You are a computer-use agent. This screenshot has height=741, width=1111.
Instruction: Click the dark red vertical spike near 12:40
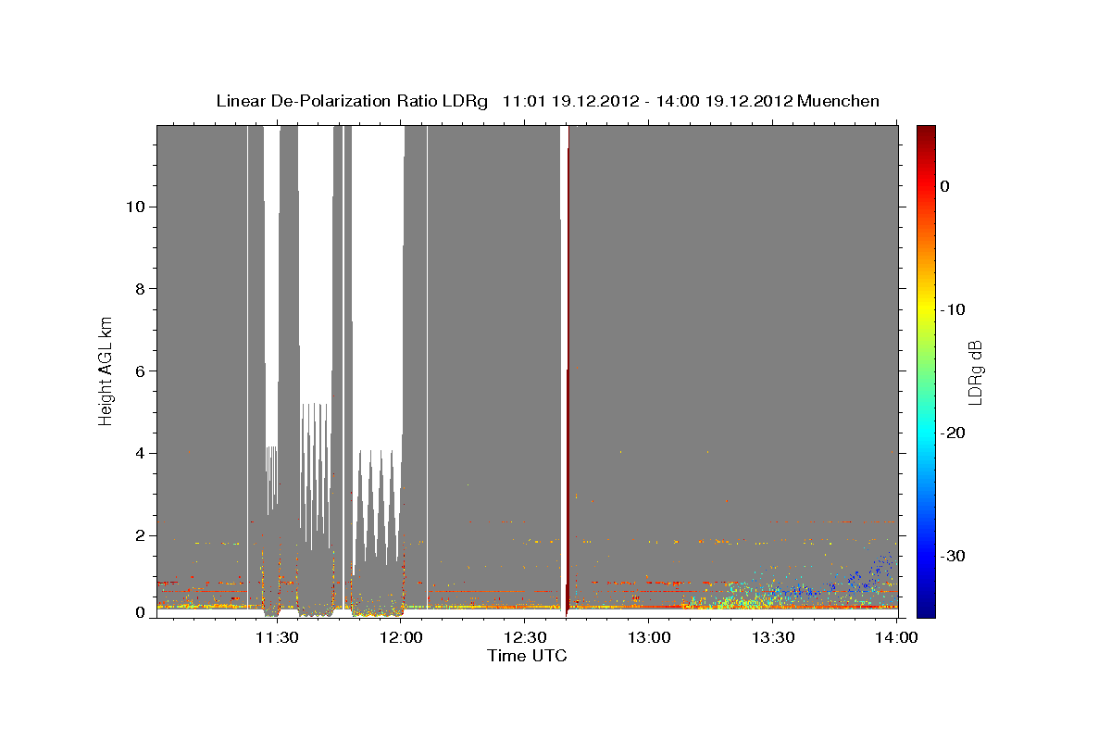click(x=568, y=370)
